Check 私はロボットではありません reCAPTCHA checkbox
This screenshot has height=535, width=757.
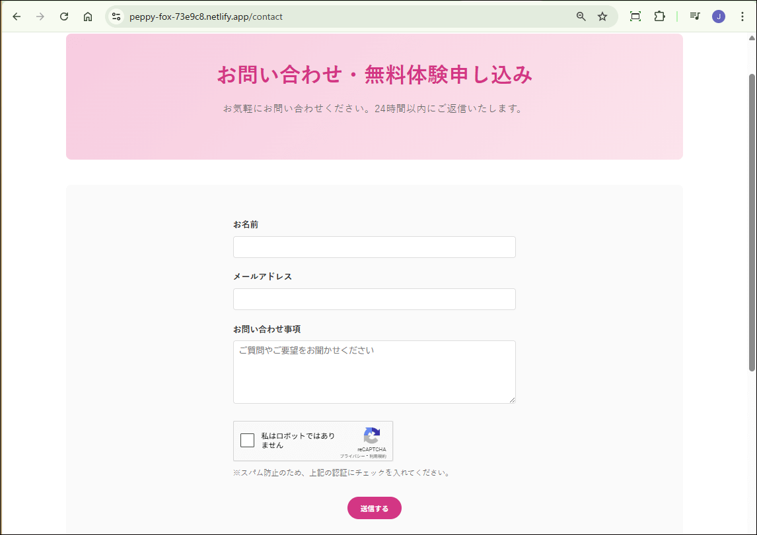(x=247, y=440)
